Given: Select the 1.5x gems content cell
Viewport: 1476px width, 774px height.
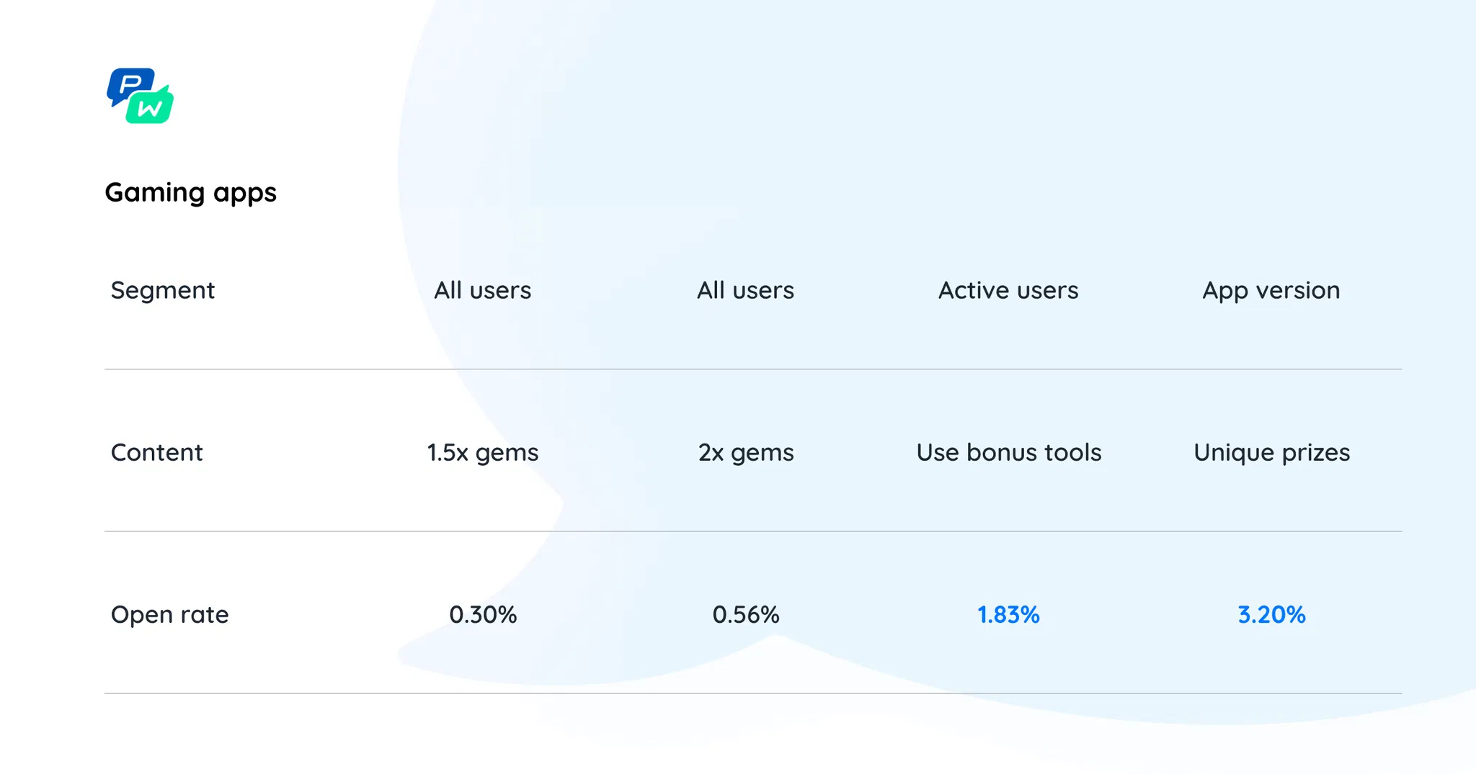Looking at the screenshot, I should pos(482,452).
